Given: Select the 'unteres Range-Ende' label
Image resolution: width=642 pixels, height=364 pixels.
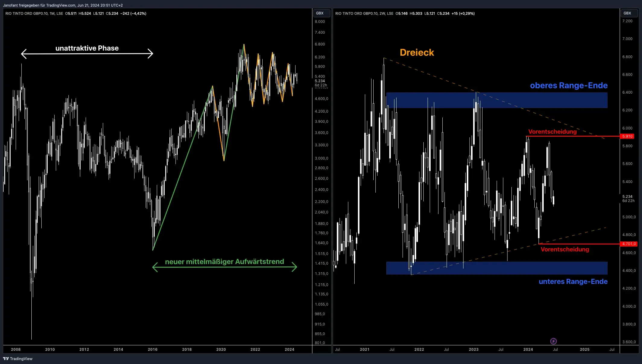Looking at the screenshot, I should pos(573,282).
